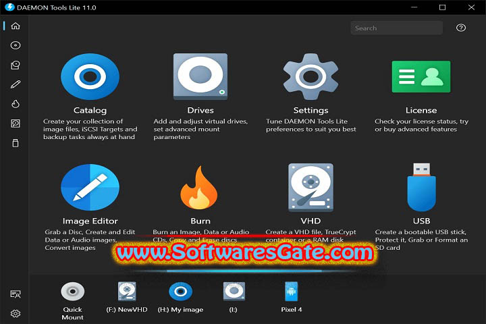Open the Burn flame tile
This screenshot has height=324, width=486.
click(x=199, y=187)
